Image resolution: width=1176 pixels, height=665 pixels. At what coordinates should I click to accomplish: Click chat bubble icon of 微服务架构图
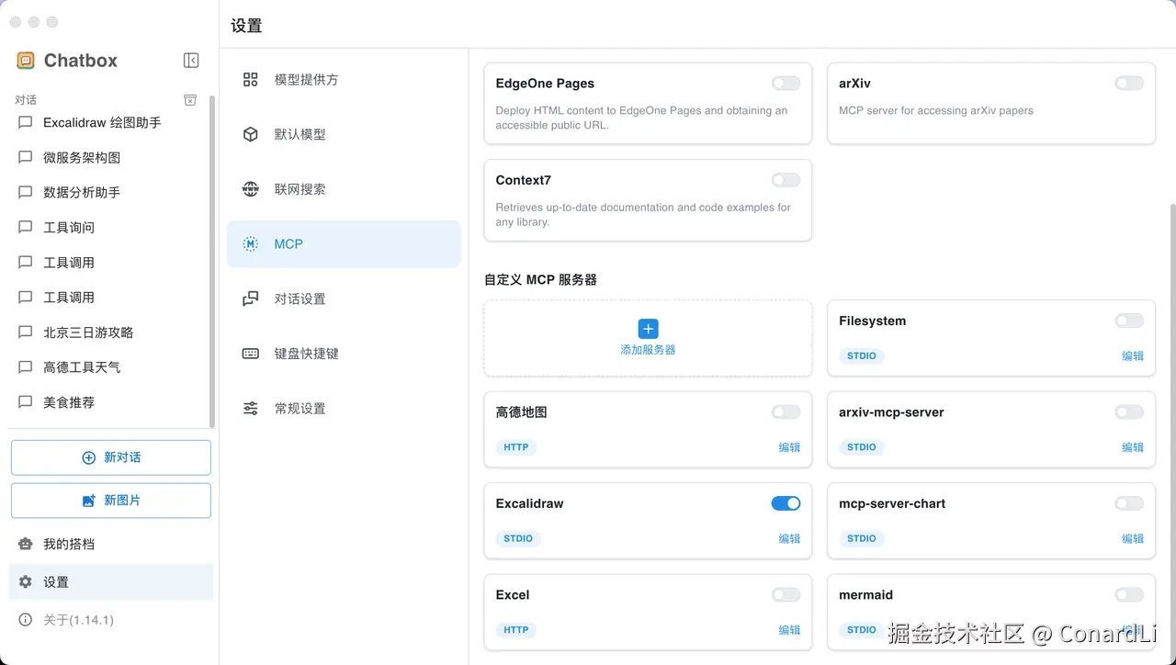[26, 157]
